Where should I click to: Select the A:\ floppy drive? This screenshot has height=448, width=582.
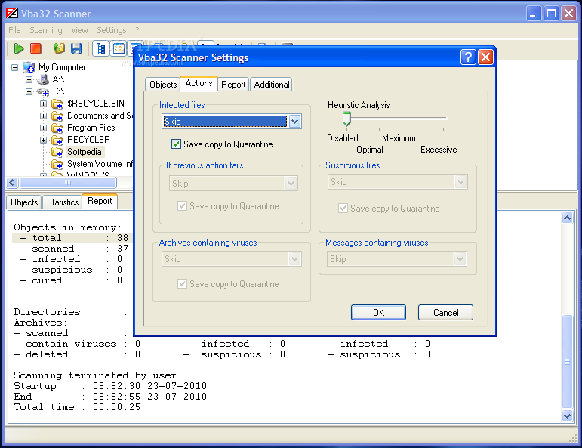(x=58, y=79)
